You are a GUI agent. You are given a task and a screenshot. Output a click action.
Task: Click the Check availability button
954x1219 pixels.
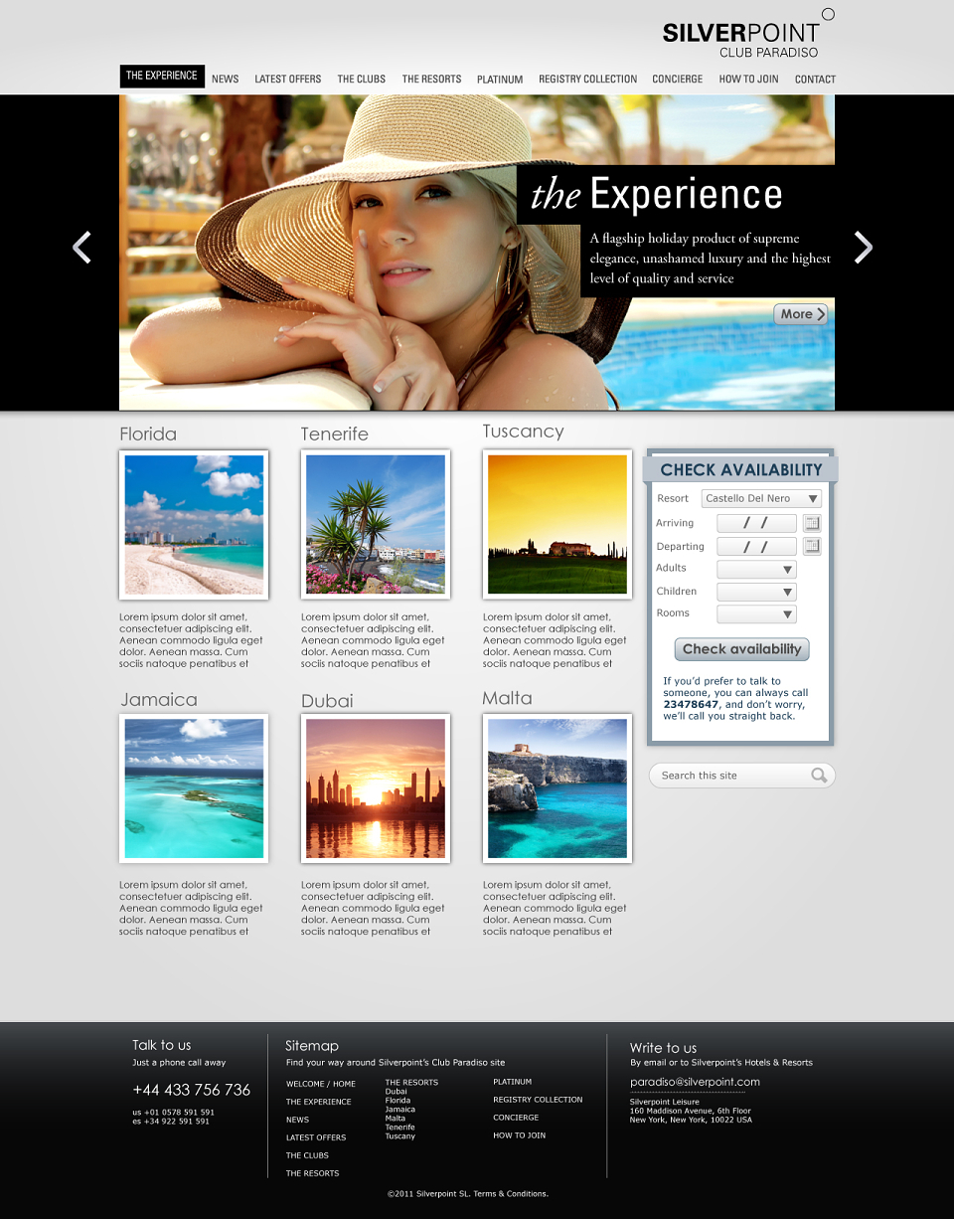pos(742,649)
